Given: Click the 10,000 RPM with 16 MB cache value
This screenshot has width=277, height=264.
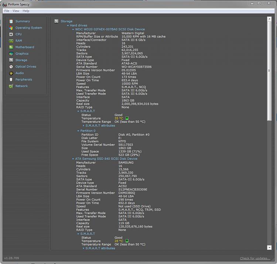Looking at the screenshot, I should [x=143, y=37].
